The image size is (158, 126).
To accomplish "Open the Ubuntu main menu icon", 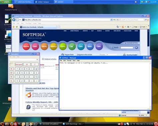I will pyautogui.click(x=2, y=124).
